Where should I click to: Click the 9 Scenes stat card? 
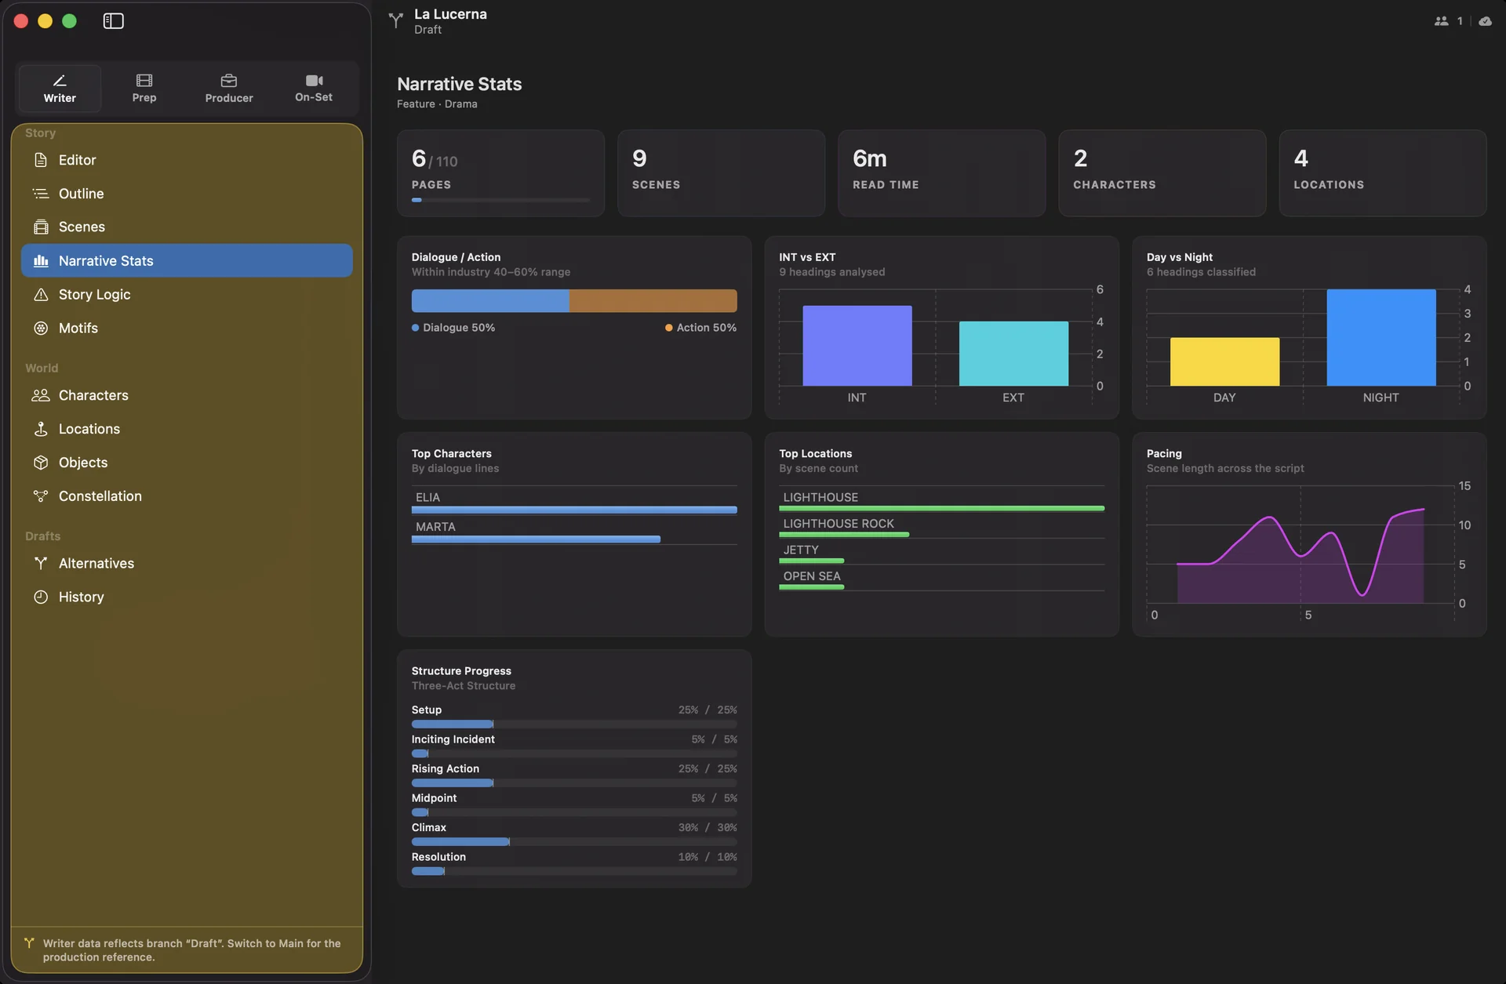pyautogui.click(x=721, y=173)
